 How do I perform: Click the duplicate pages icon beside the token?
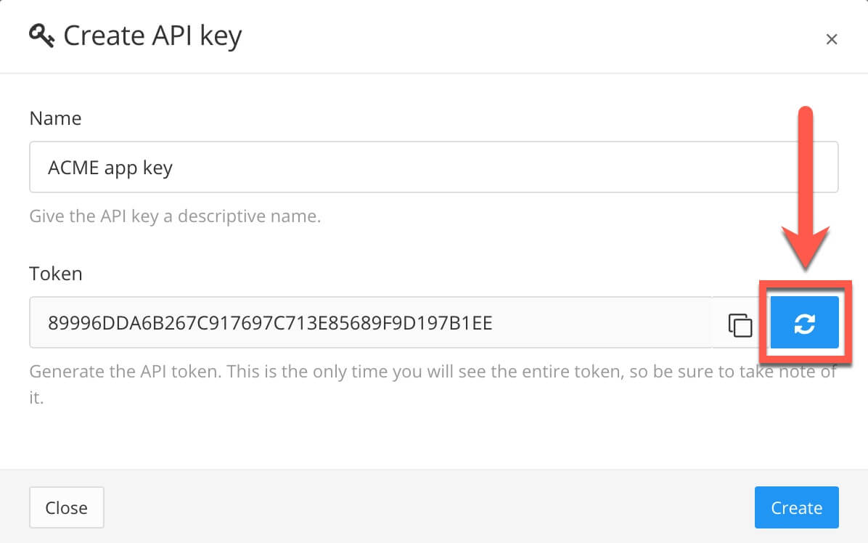[x=740, y=325]
